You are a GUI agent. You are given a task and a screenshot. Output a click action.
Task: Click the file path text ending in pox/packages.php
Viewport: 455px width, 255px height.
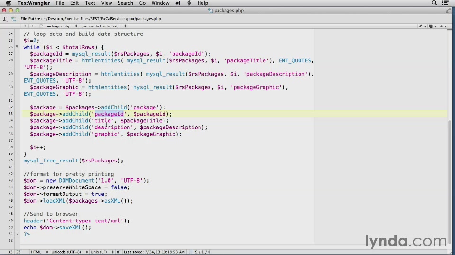[x=102, y=19]
